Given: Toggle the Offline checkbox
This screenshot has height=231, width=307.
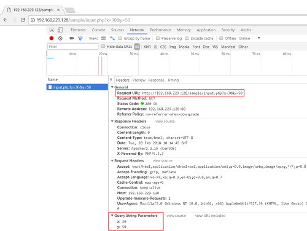Looking at the screenshot, I should coord(221,38).
